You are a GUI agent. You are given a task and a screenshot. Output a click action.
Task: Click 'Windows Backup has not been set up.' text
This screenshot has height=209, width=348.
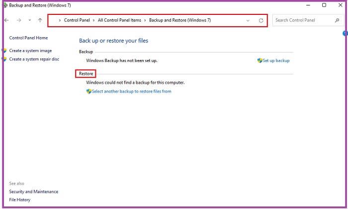coord(122,60)
